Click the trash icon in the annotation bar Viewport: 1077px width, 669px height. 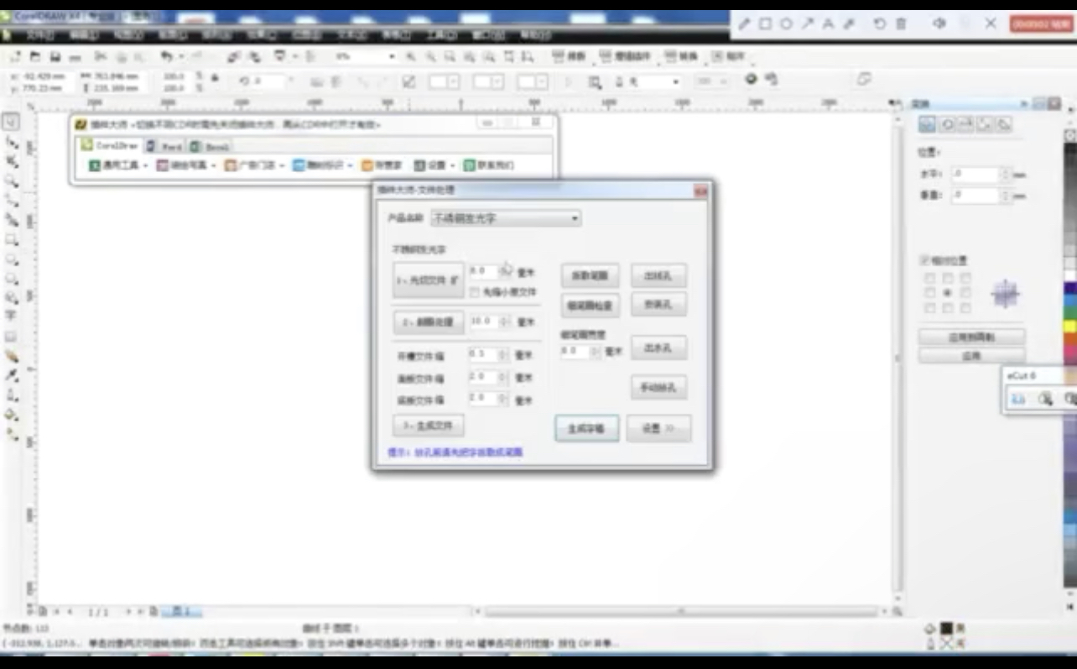click(901, 24)
